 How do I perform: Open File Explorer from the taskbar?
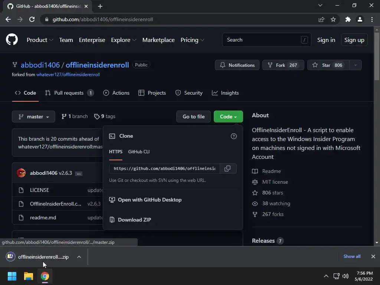[28, 276]
